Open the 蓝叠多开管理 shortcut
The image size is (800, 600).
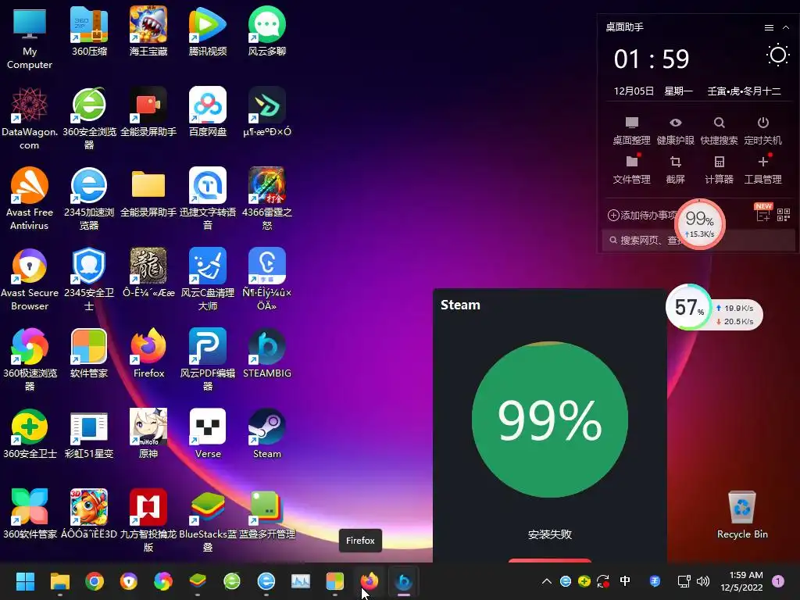tap(267, 516)
